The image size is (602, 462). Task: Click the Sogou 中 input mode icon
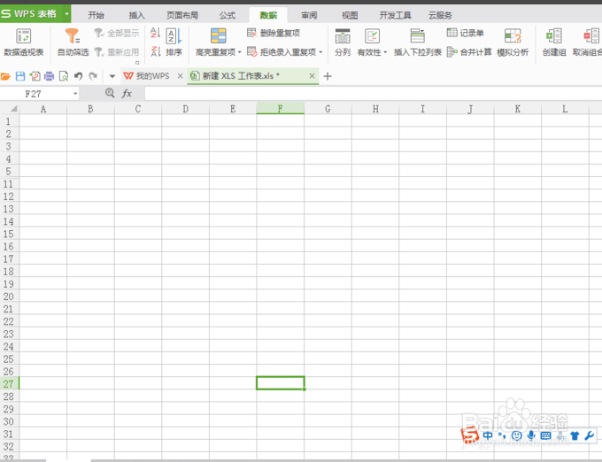[x=488, y=435]
